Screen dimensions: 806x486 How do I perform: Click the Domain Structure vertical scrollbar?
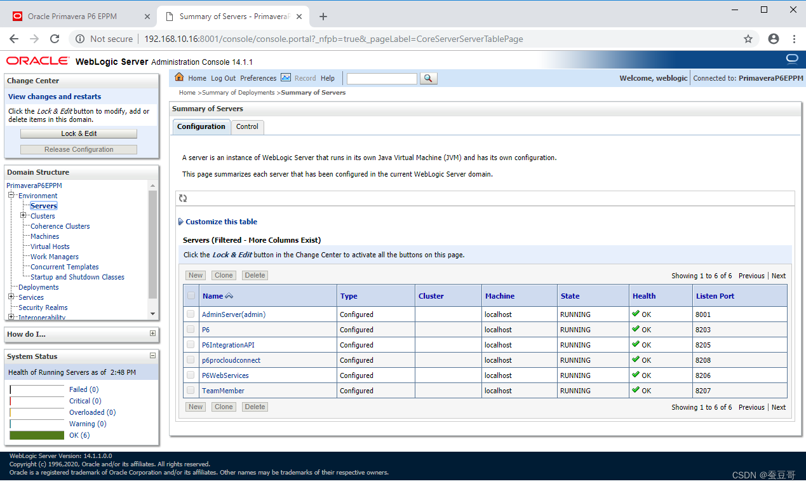click(x=152, y=245)
